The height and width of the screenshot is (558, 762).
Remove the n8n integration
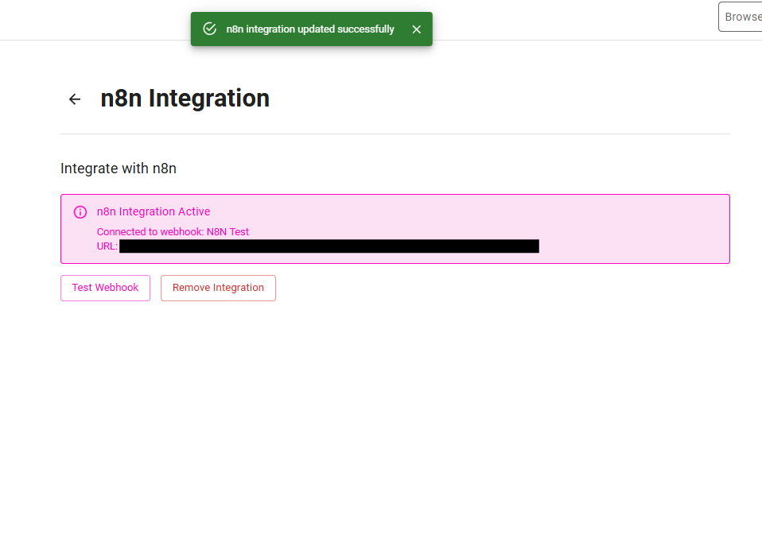pos(218,288)
